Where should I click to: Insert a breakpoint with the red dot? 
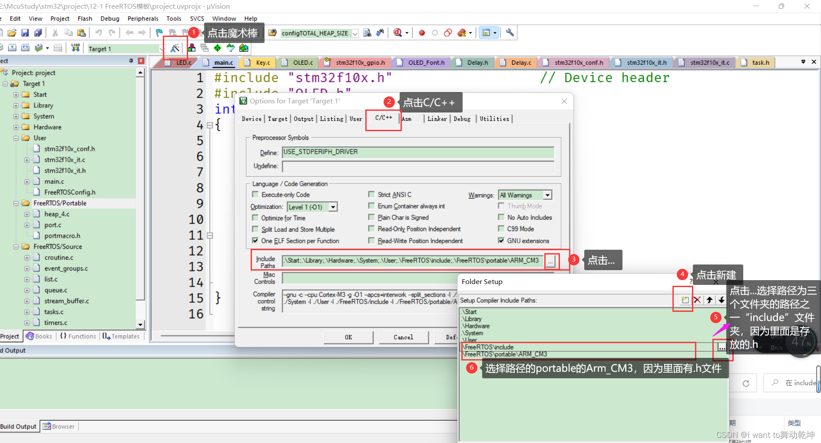421,33
